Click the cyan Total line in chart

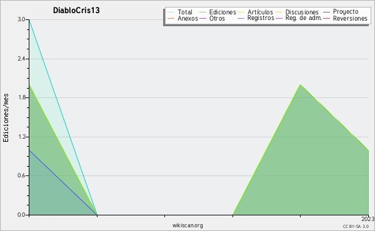coord(63,117)
